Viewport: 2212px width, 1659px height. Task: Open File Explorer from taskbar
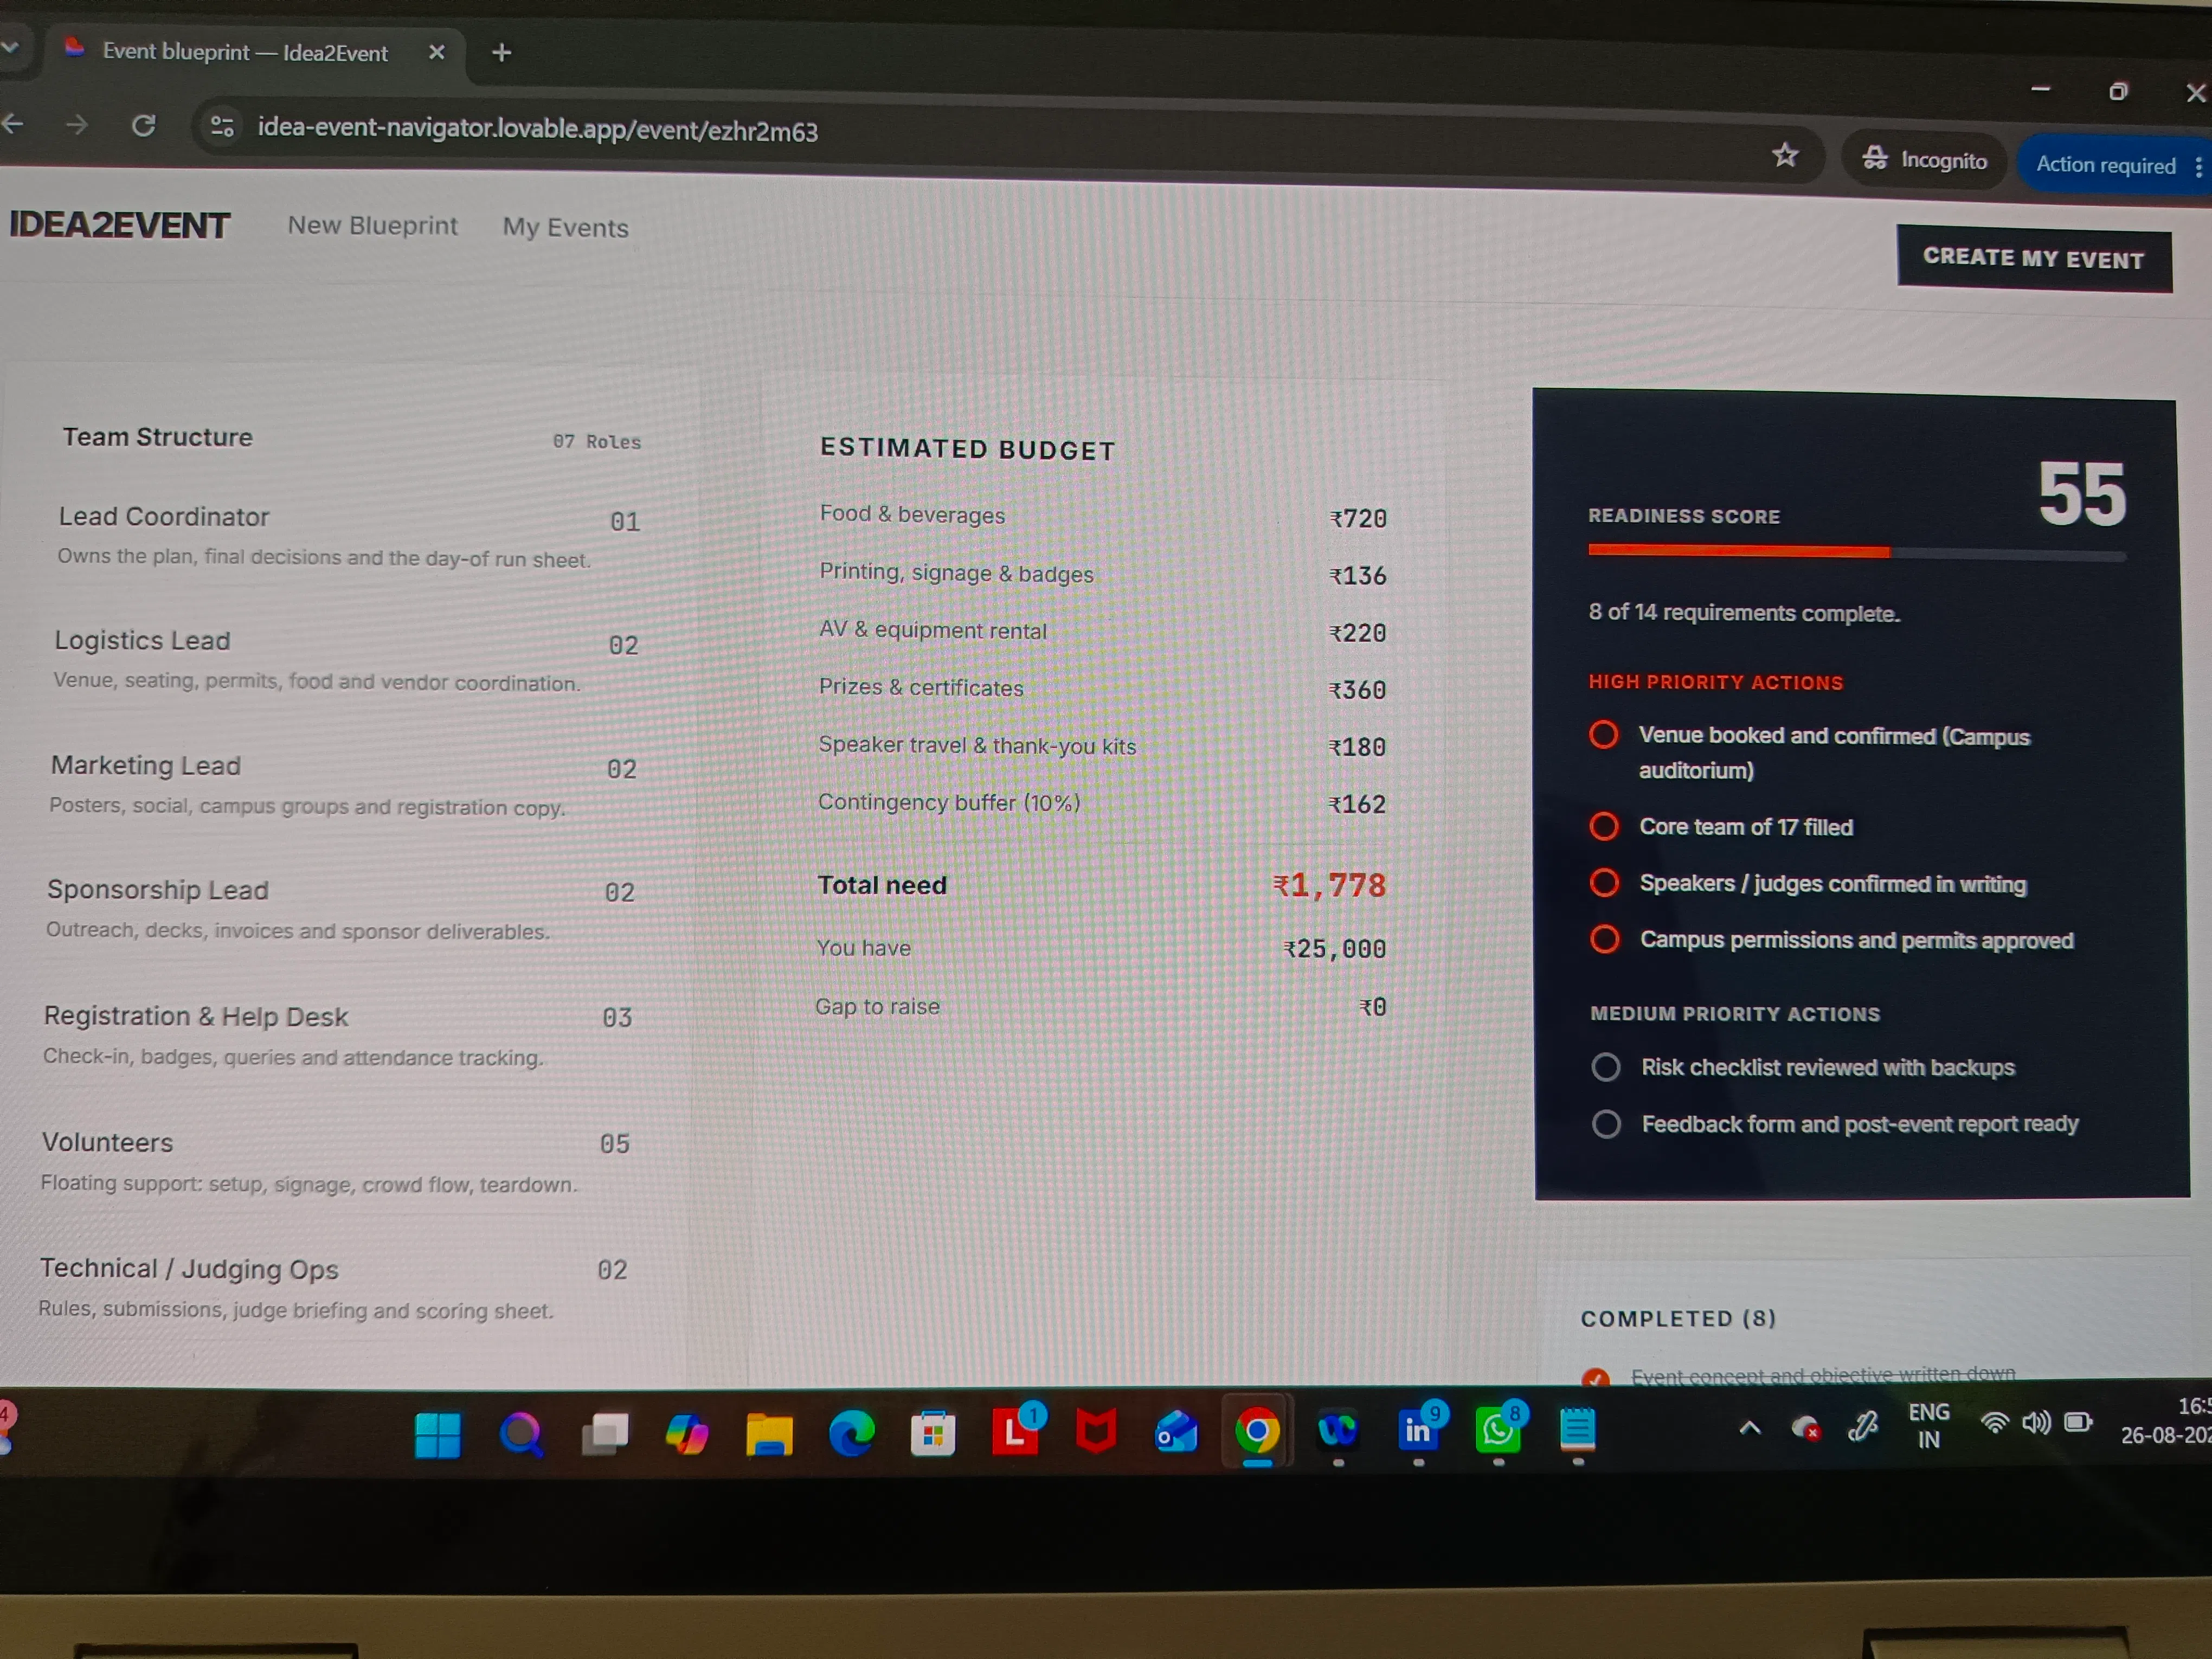point(769,1434)
